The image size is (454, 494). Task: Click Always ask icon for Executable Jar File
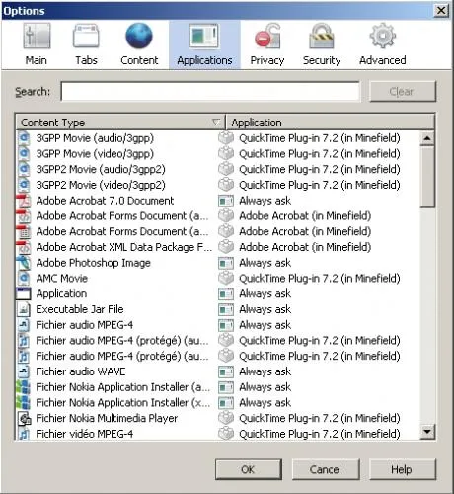click(226, 309)
